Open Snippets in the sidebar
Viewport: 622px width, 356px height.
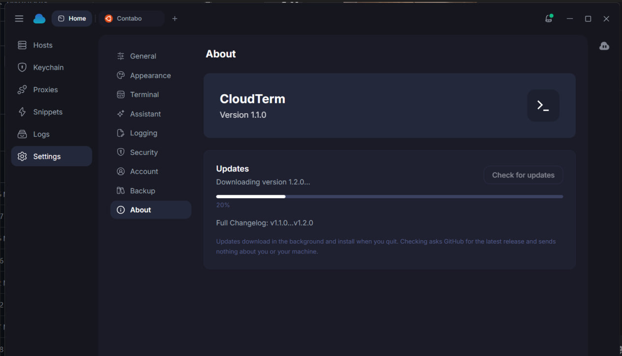[52, 112]
